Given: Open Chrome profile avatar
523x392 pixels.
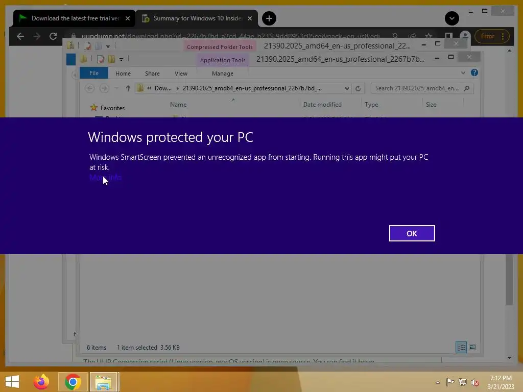Looking at the screenshot, I should pos(465,36).
